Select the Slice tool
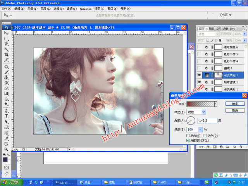This screenshot has height=186, width=248. (x=6, y=60)
